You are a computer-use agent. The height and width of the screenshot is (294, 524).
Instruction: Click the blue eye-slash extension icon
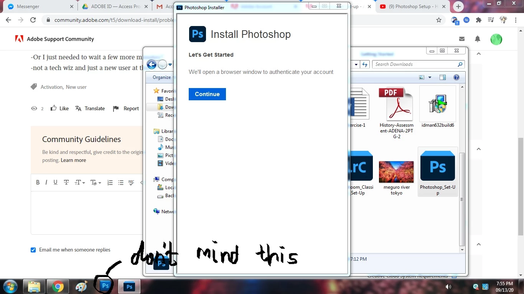pyautogui.click(x=466, y=20)
